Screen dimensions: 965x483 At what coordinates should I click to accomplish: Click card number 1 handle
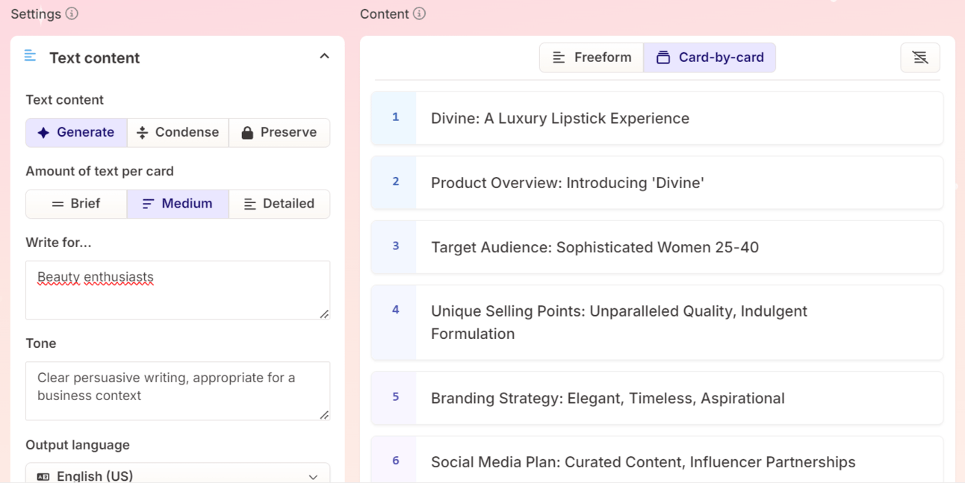(395, 117)
